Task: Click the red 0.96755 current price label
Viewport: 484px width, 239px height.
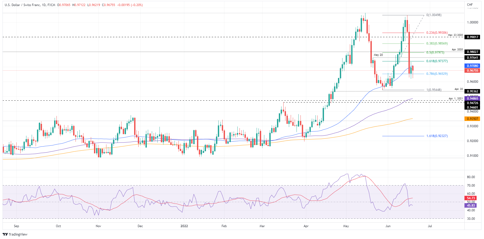Action: tap(472, 71)
